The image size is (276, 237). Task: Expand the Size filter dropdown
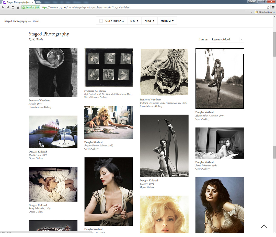tap(134, 21)
